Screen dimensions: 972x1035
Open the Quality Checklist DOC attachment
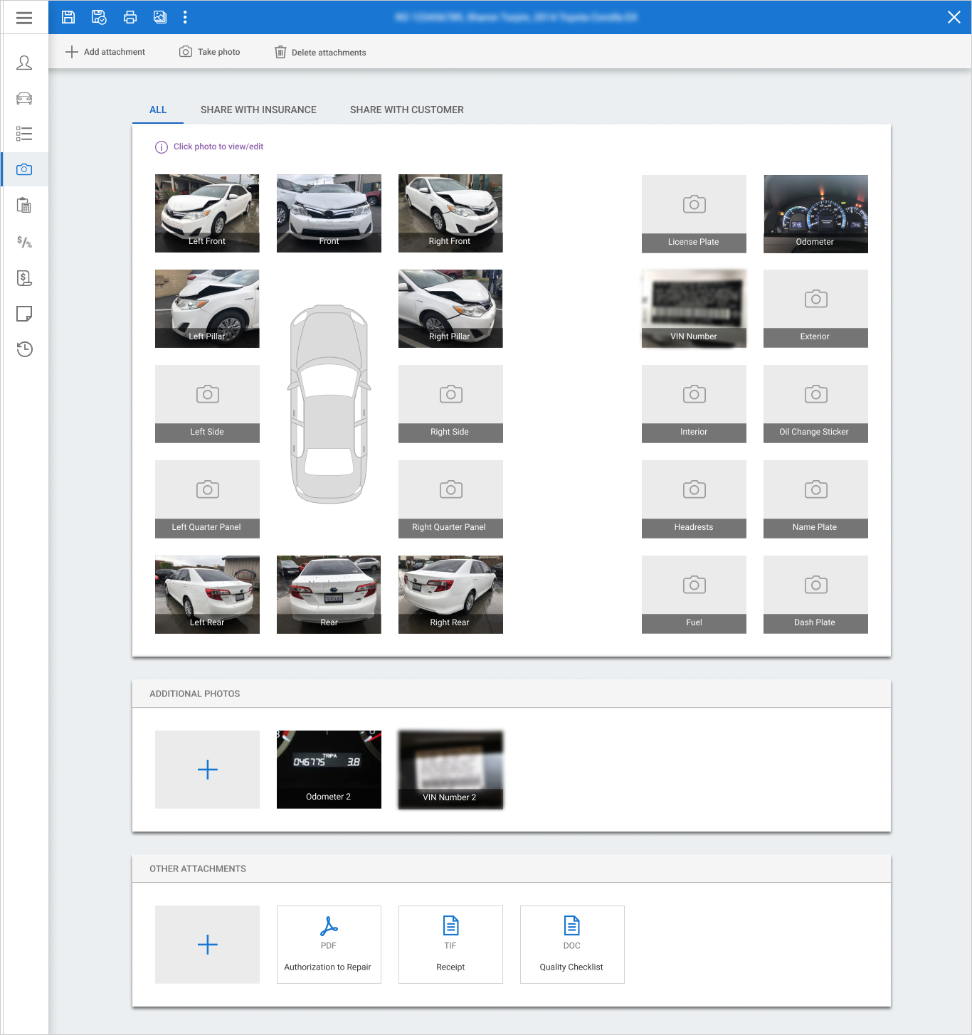pos(572,945)
